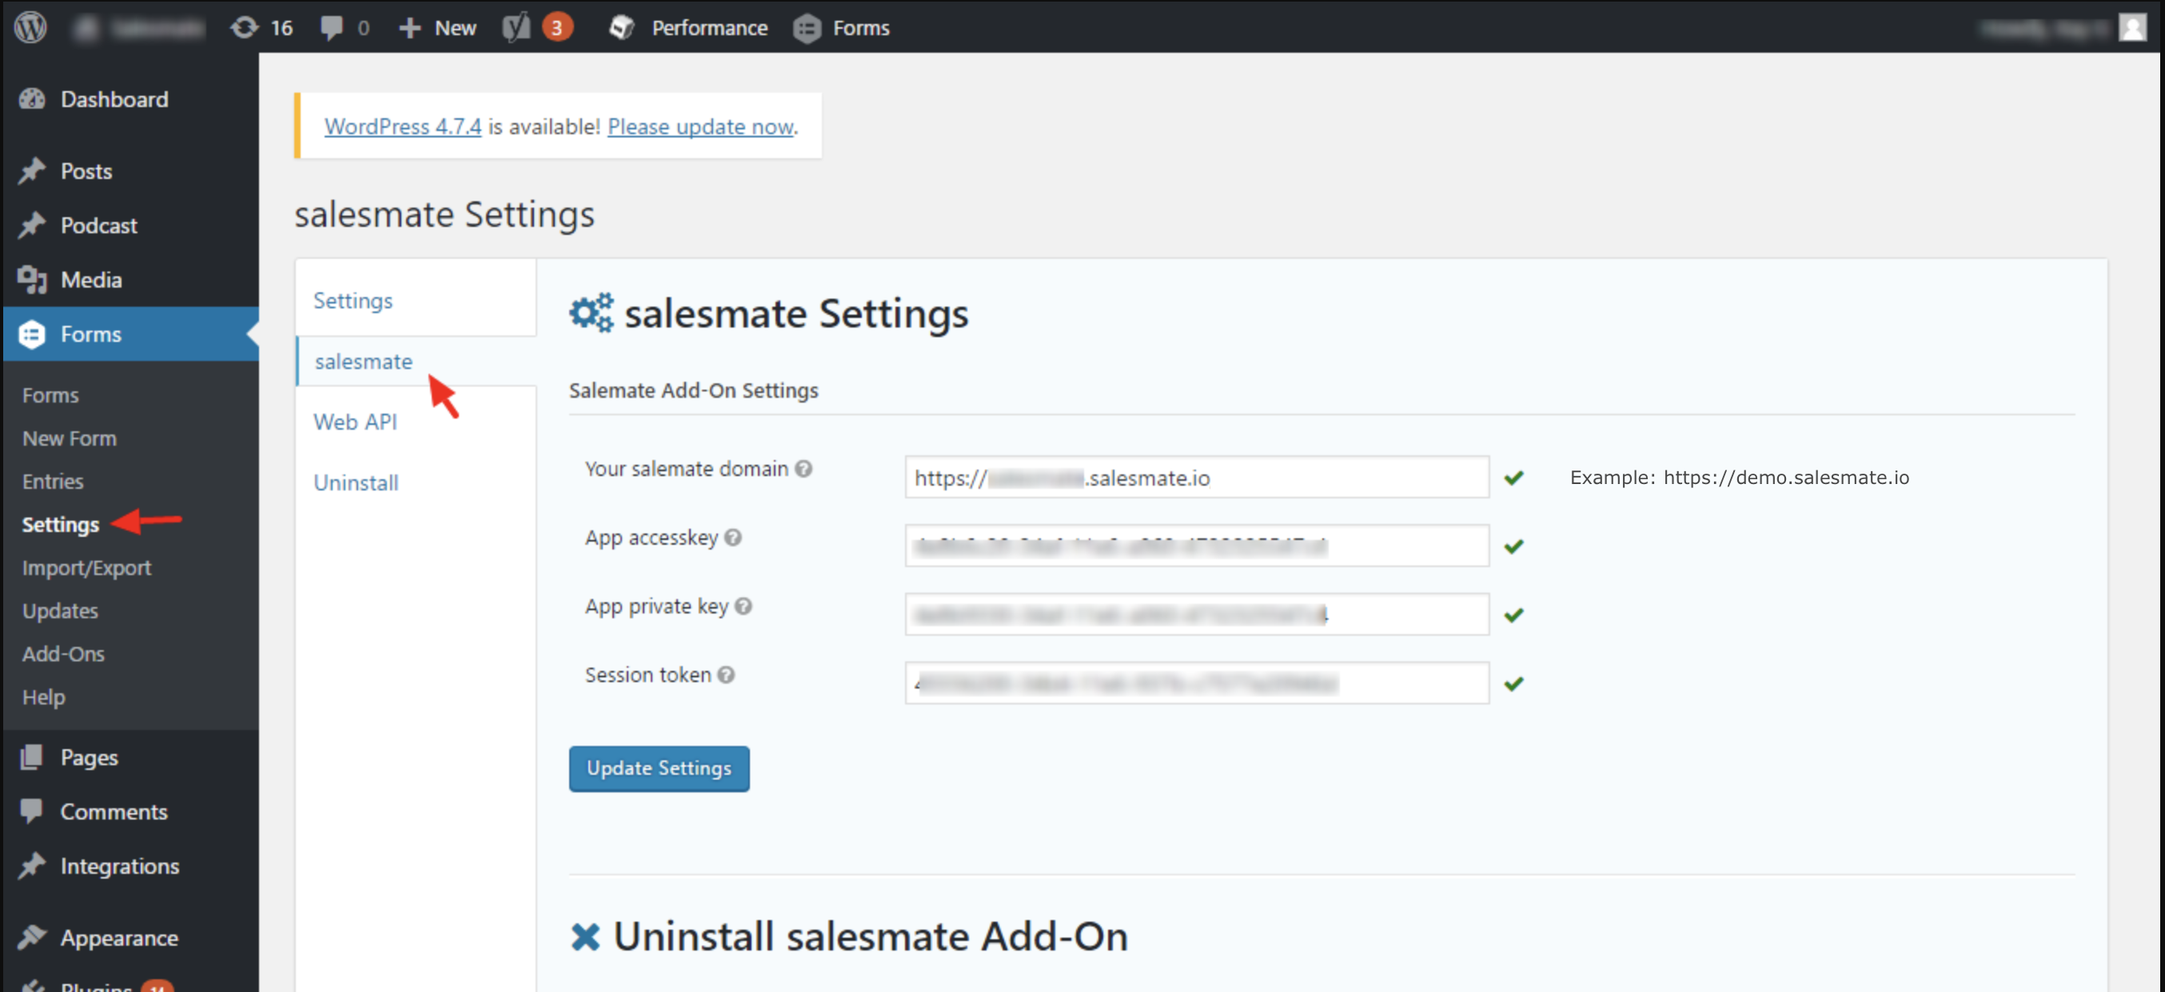Open Entries in sidebar submenu
The image size is (2165, 992).
point(53,482)
